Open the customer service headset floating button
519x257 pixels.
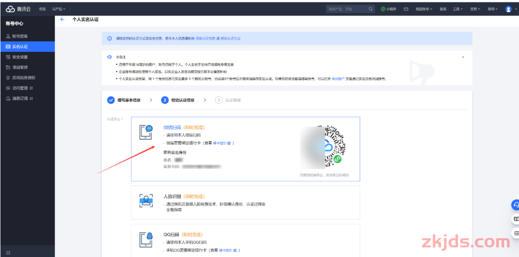click(x=515, y=205)
